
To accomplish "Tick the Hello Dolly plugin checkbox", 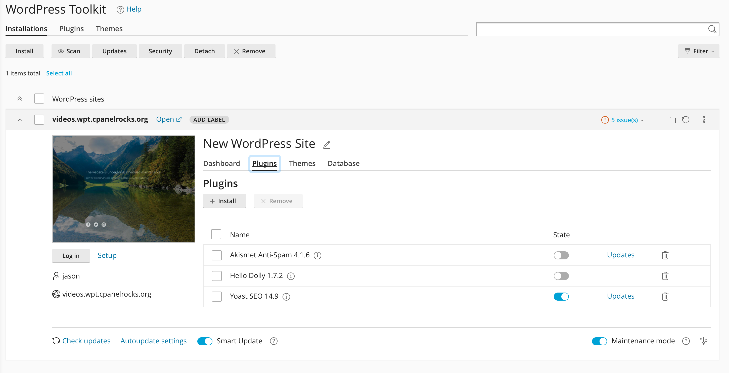I will click(x=216, y=276).
